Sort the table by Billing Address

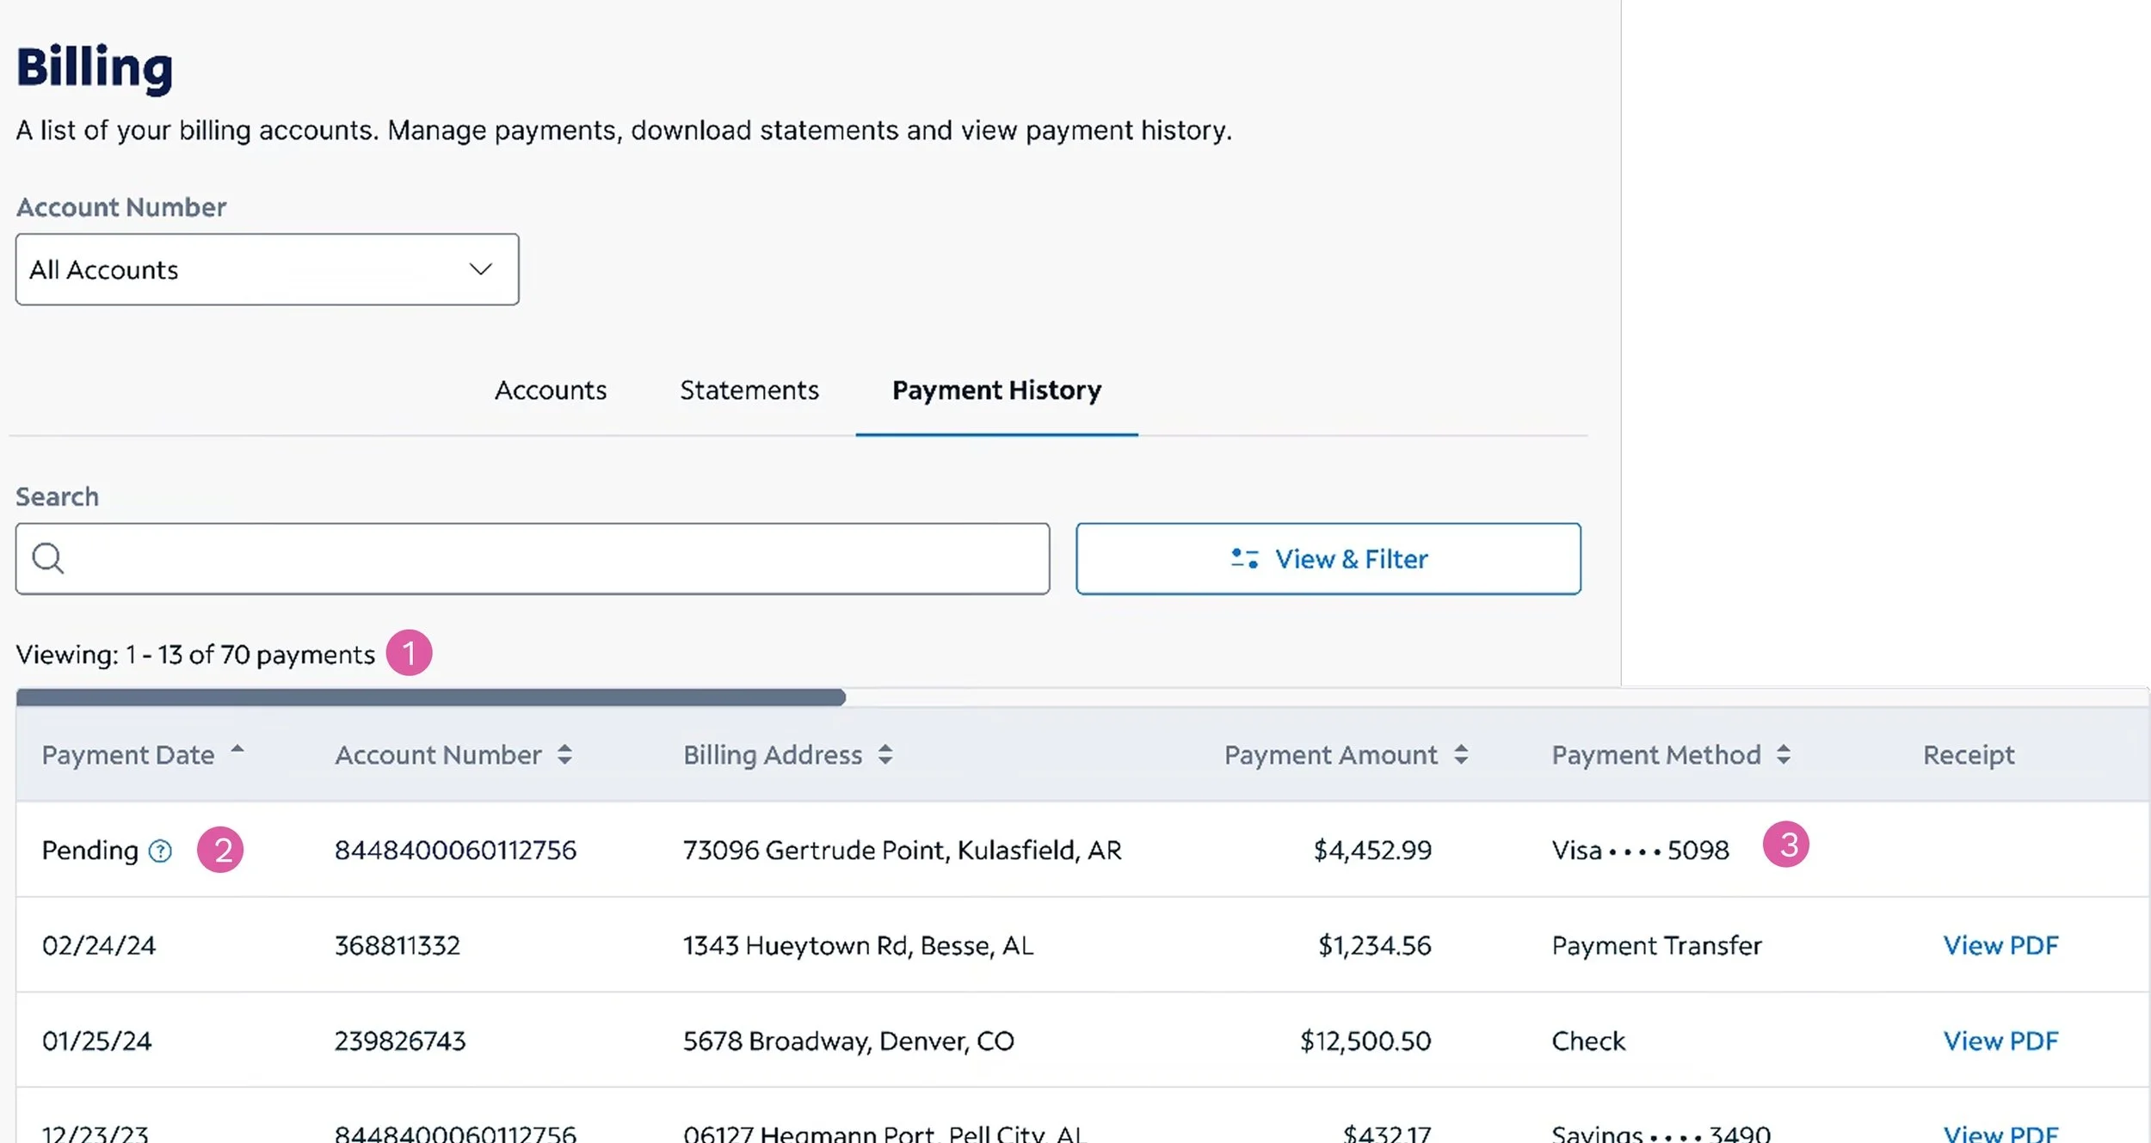pos(885,754)
